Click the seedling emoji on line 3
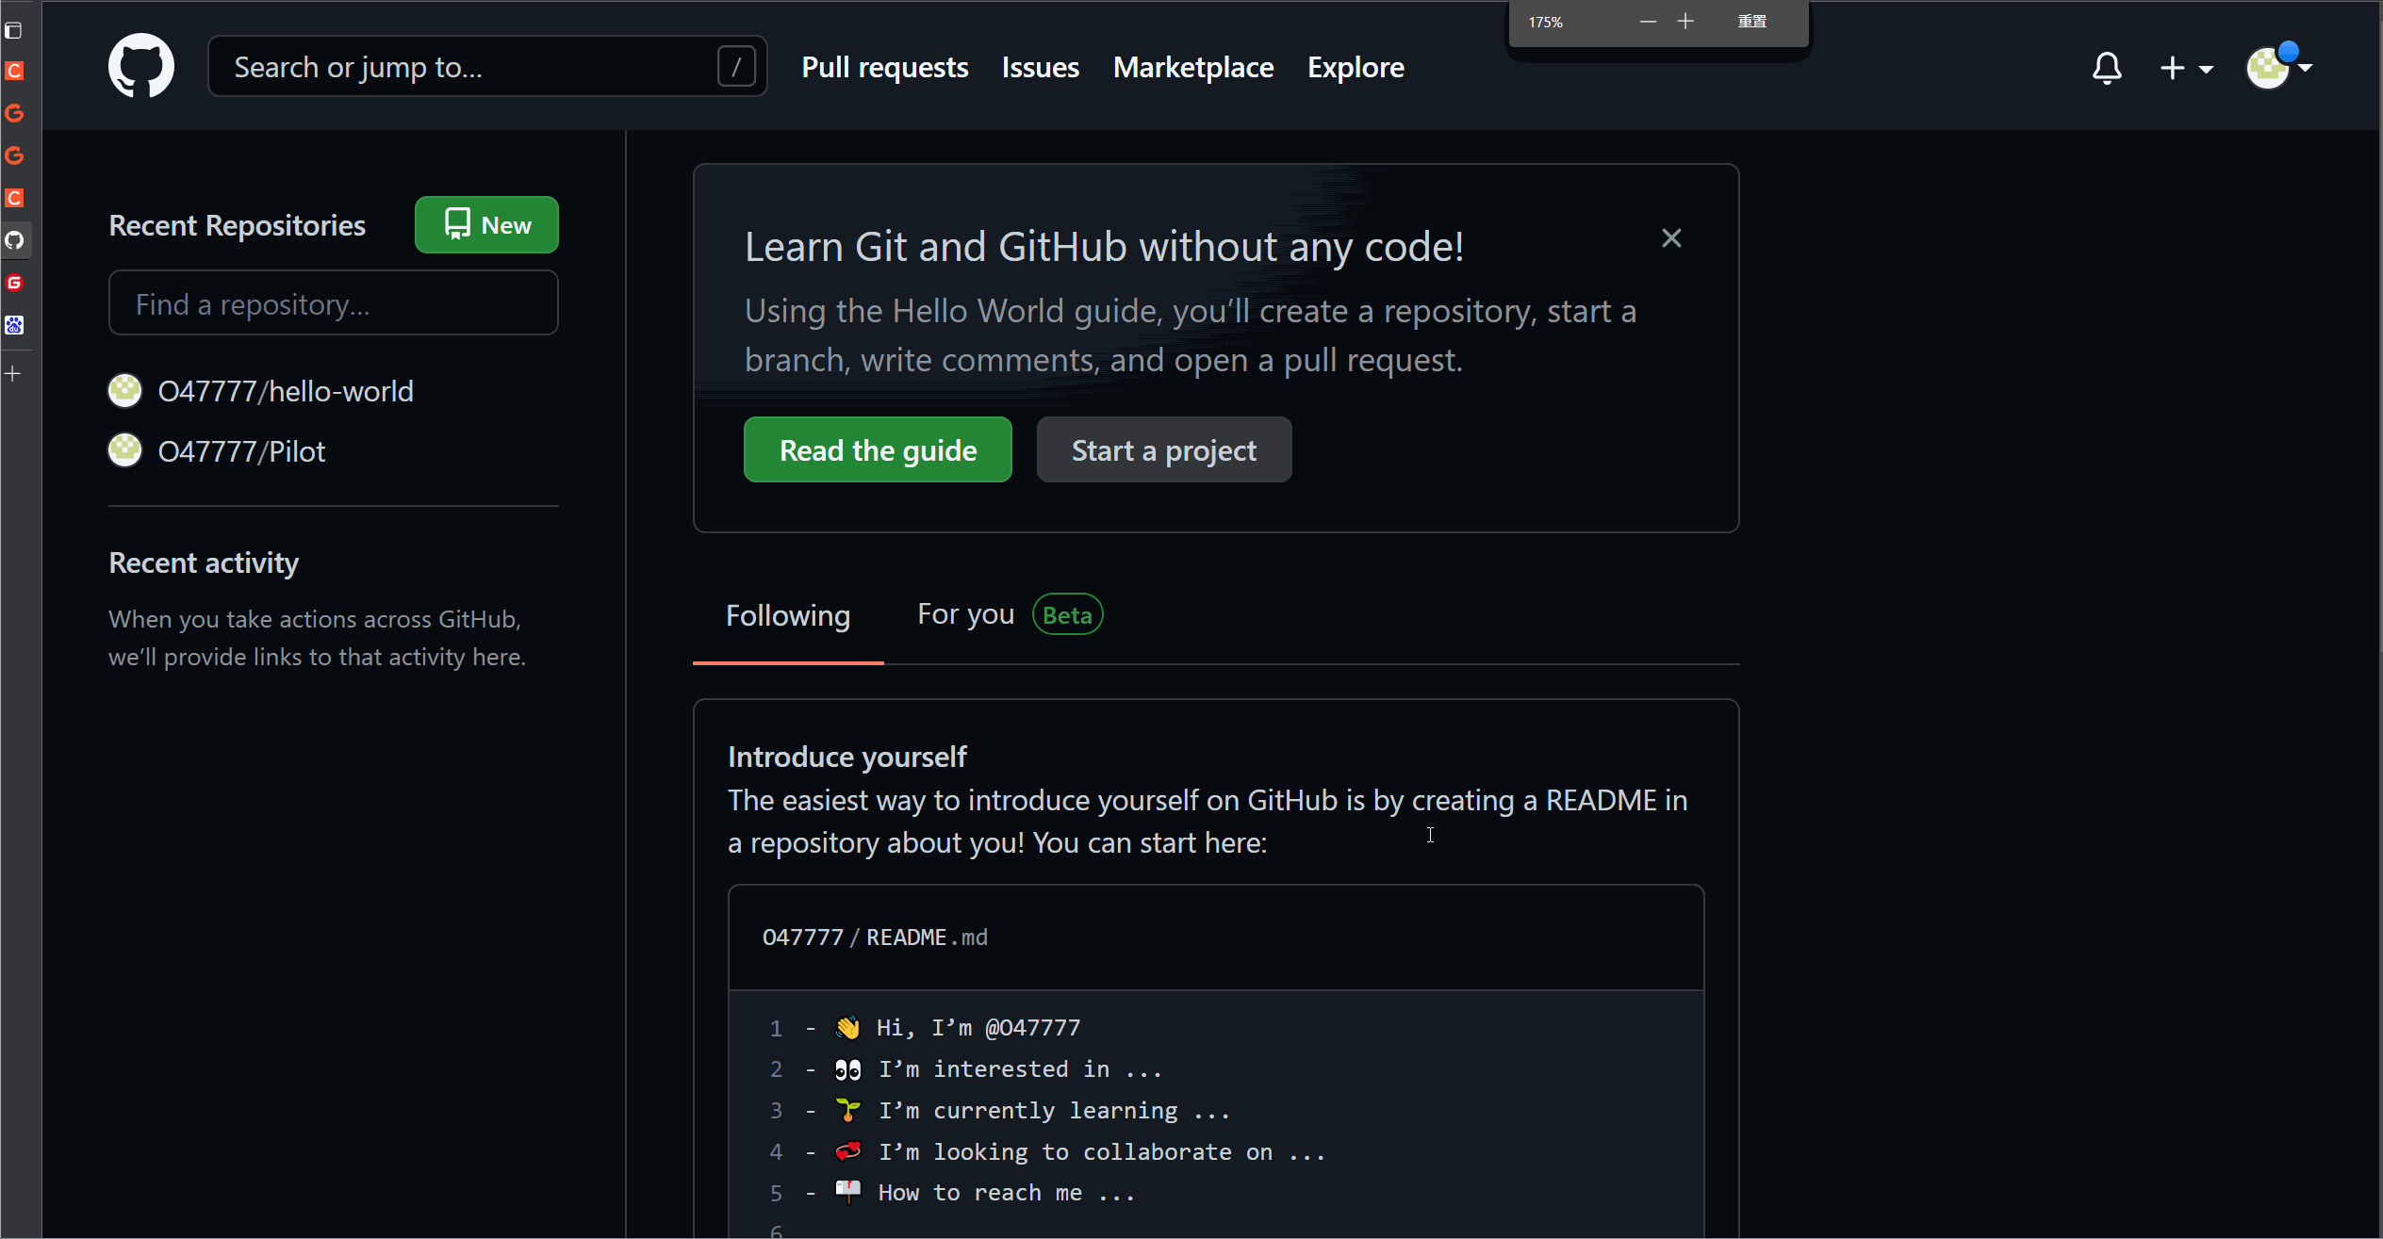This screenshot has width=2383, height=1239. coord(847,1110)
